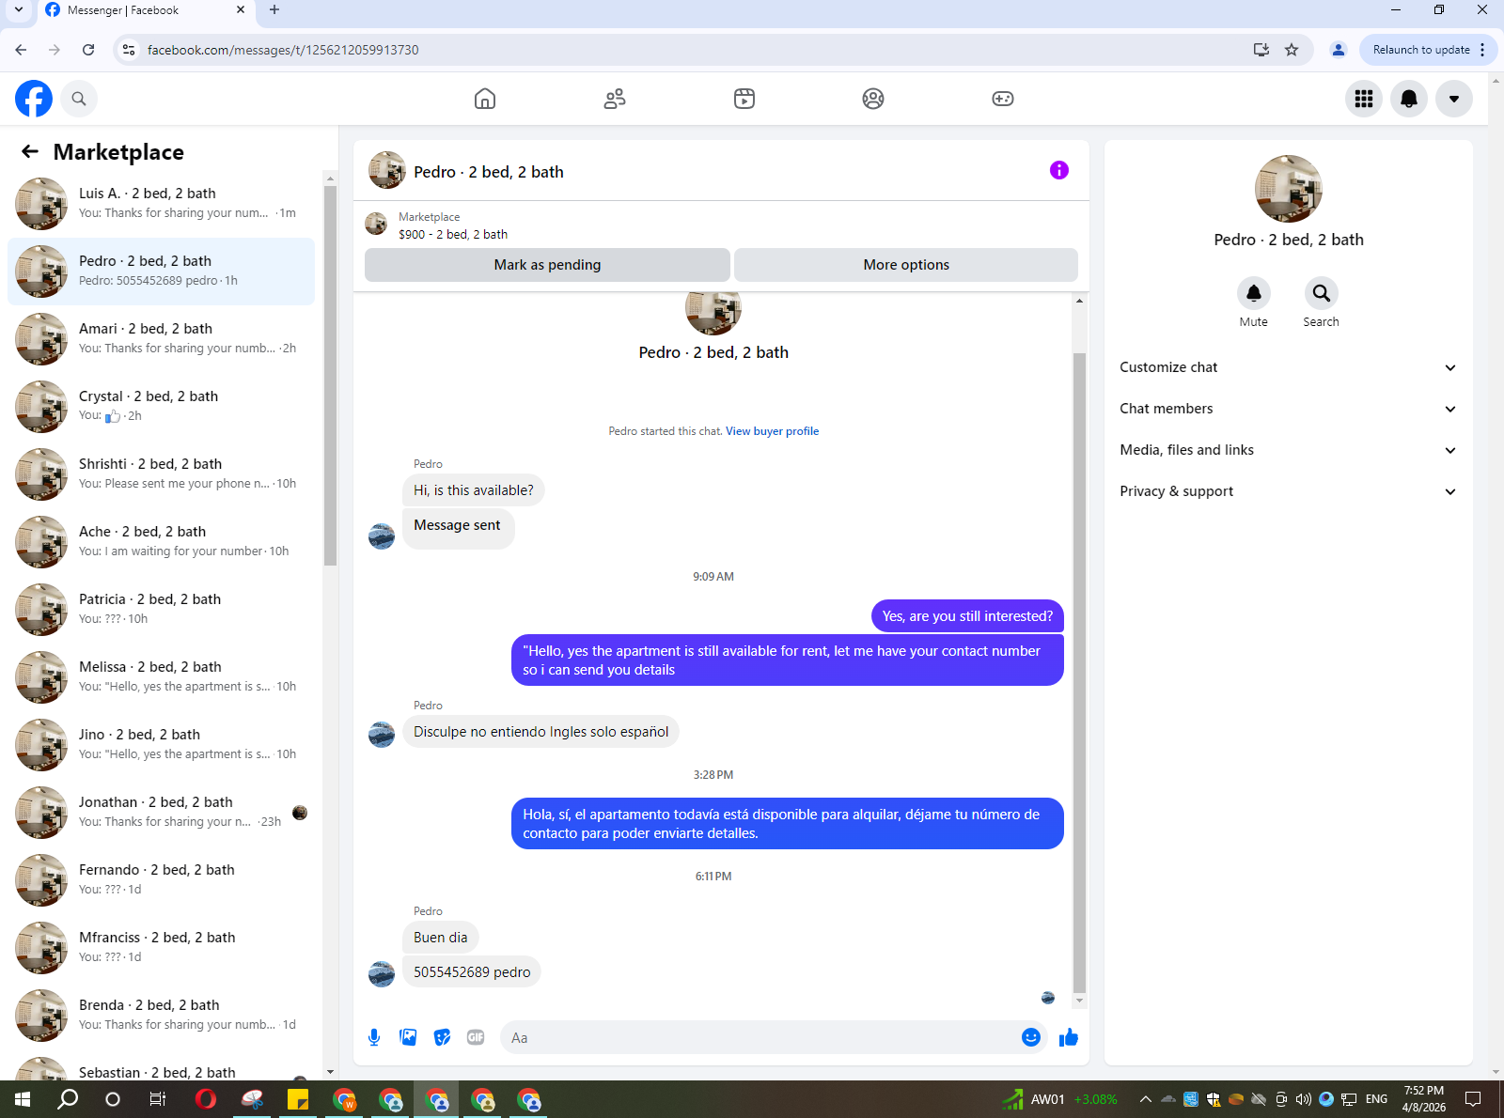This screenshot has height=1118, width=1504.
Task: Choose a sticker icon
Action: coord(442,1037)
